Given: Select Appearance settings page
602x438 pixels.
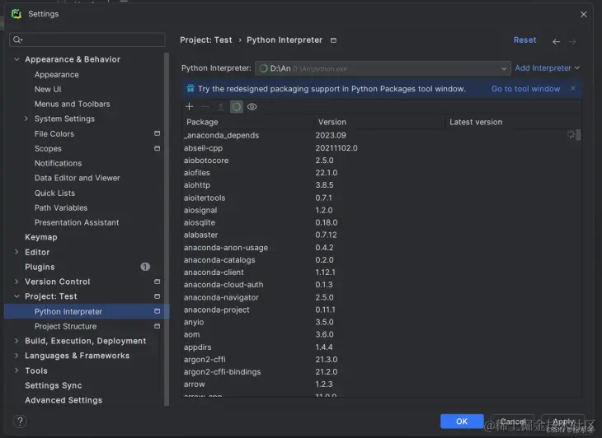Looking at the screenshot, I should coord(56,75).
